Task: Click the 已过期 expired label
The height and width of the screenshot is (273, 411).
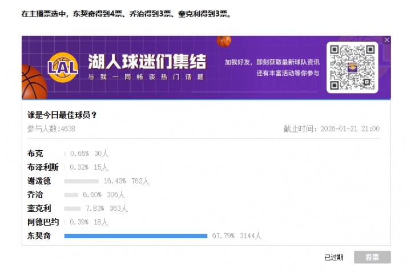Action: tap(333, 257)
